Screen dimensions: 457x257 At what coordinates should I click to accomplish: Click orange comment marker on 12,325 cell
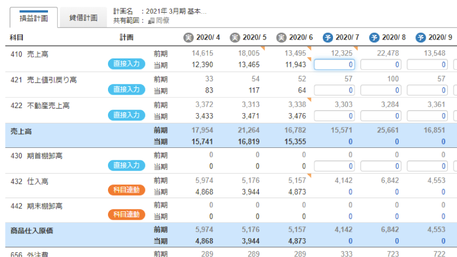(x=356, y=48)
